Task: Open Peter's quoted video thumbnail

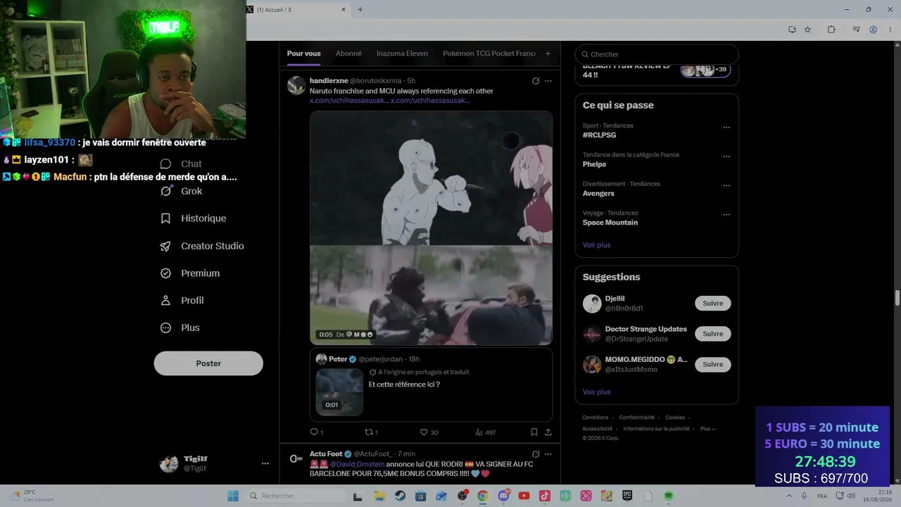Action: click(339, 391)
